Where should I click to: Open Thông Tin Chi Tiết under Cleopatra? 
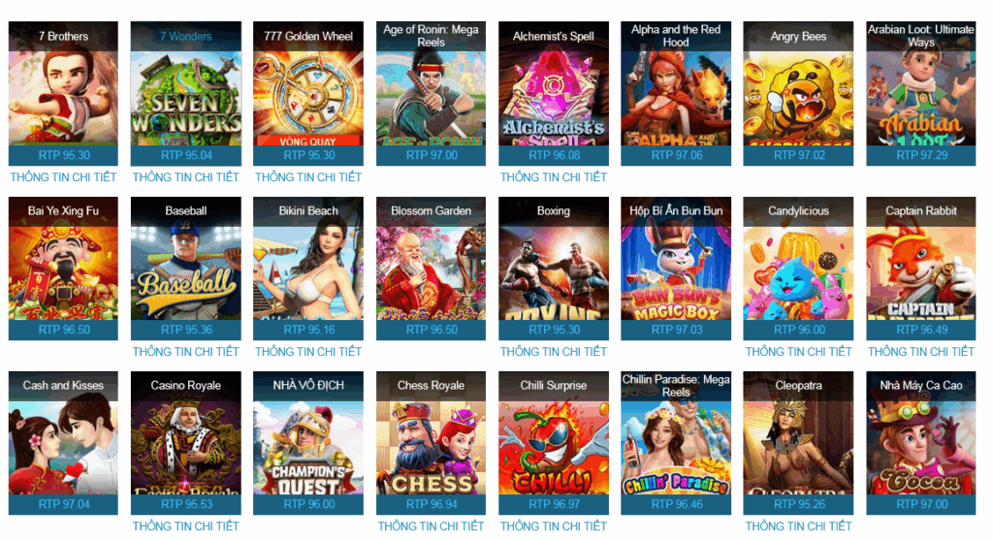click(798, 526)
